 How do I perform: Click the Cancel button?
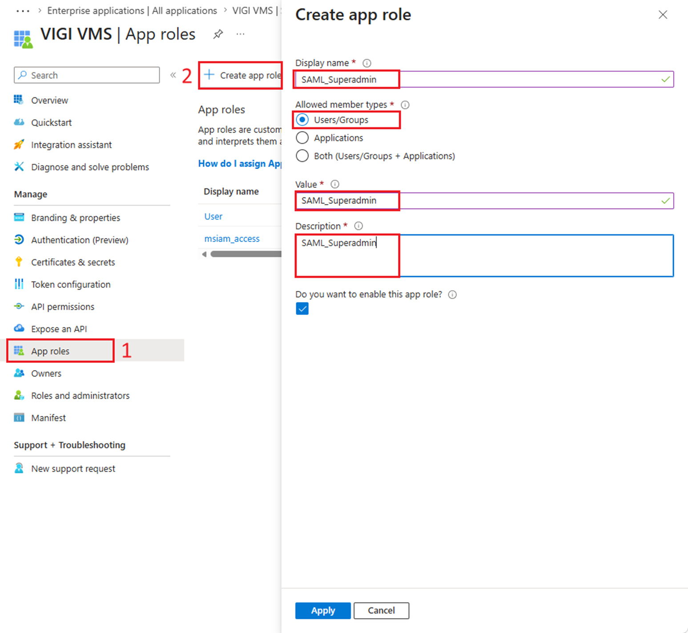click(381, 610)
